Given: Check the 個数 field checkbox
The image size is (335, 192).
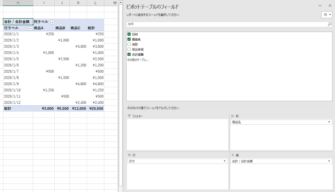Looking at the screenshot, I should [129, 44].
